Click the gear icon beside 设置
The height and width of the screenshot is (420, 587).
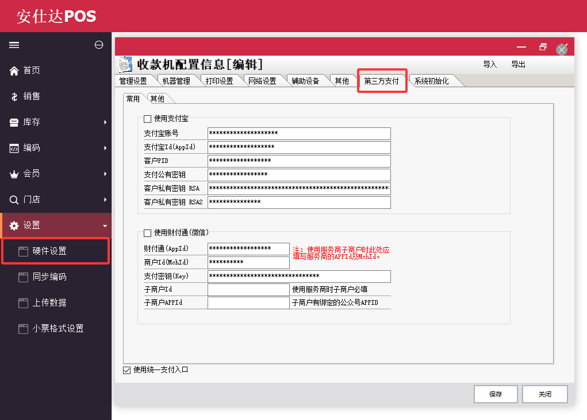point(14,225)
